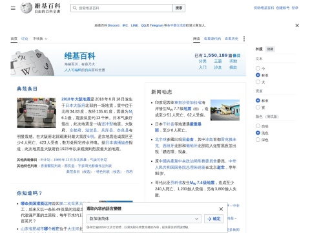Viewport: 310px width, 233px height.
Task: Select the 标准 width radio
Action: (x=258, y=100)
